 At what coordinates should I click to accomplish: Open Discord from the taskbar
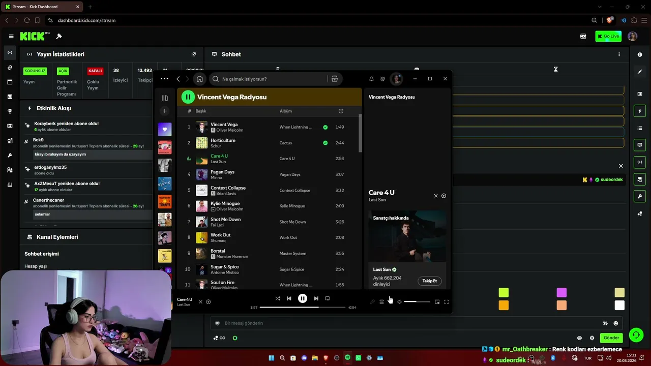pos(304,358)
